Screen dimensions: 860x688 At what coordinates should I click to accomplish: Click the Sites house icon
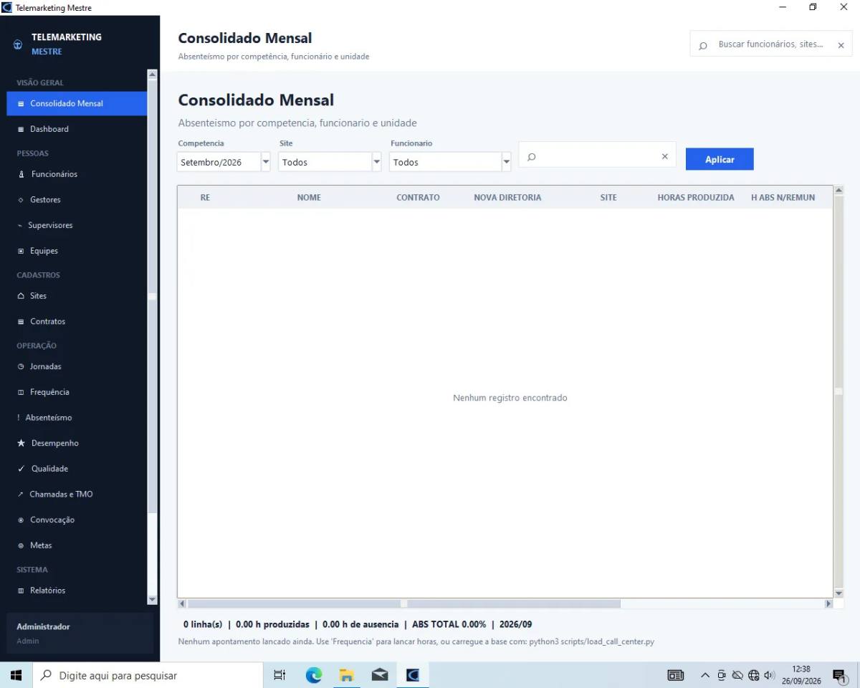(21, 296)
